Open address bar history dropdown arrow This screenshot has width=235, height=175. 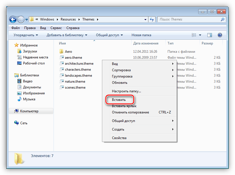(x=145, y=20)
